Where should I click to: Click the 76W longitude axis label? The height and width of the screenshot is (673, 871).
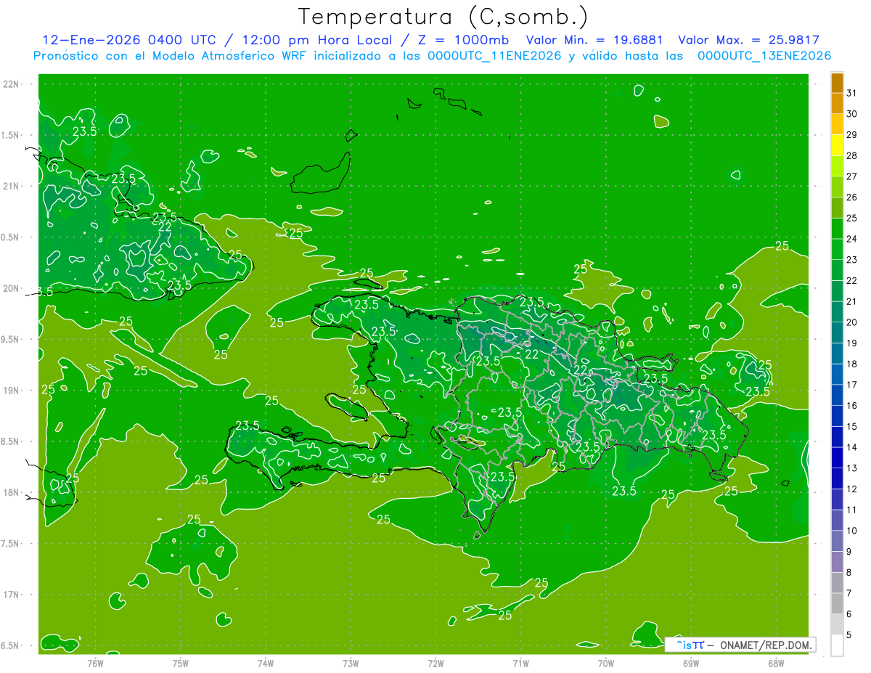95,663
